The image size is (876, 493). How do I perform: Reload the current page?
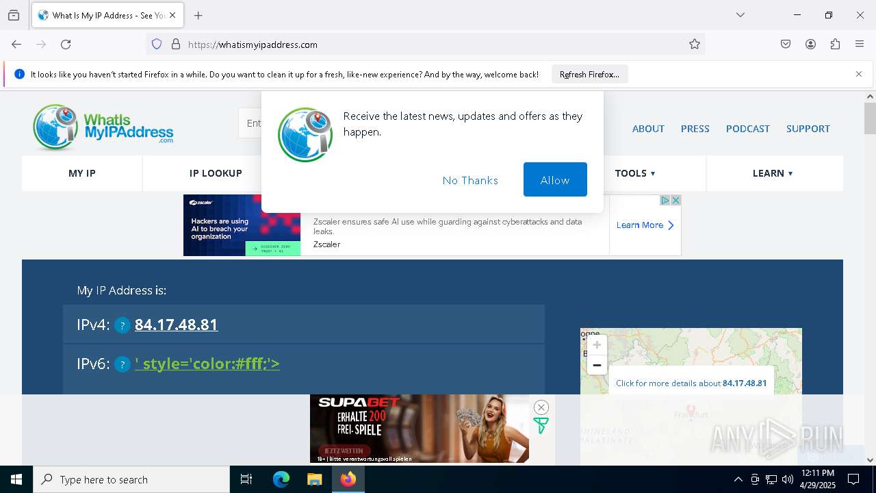[x=66, y=45]
